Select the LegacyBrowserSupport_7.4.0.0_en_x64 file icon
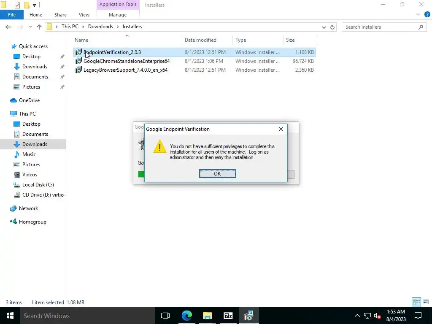 point(78,70)
